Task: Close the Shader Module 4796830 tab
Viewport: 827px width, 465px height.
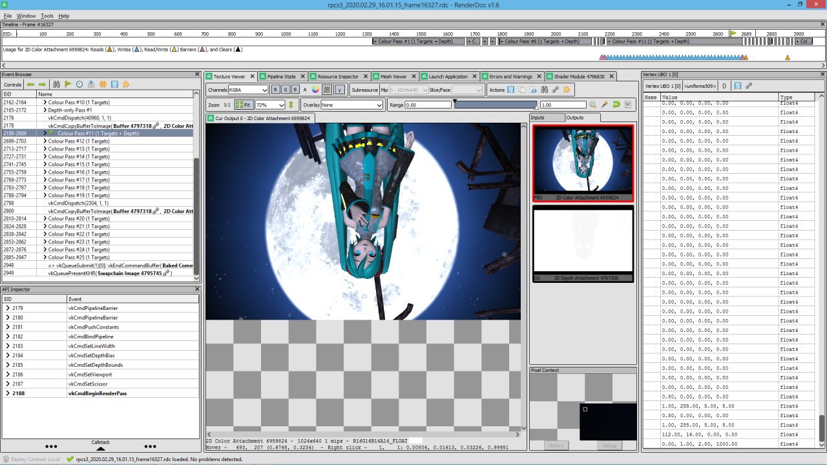Action: [611, 76]
